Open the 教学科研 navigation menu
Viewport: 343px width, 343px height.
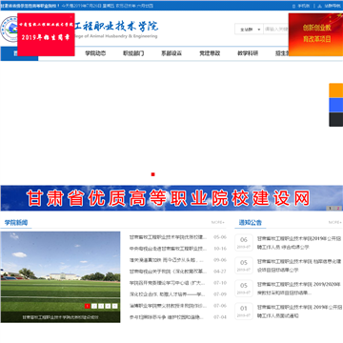[x=248, y=53]
